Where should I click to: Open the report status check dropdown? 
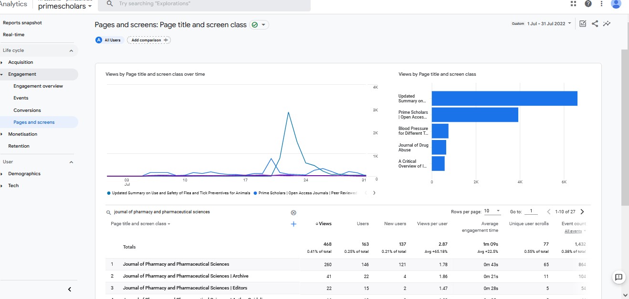(259, 25)
